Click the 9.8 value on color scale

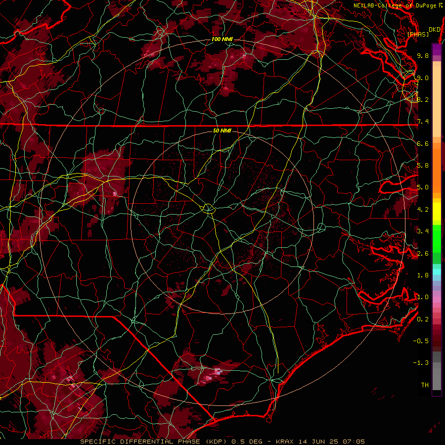(x=423, y=55)
